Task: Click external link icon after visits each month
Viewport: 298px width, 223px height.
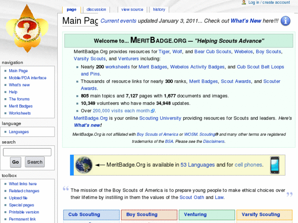Action: click(x=152, y=110)
